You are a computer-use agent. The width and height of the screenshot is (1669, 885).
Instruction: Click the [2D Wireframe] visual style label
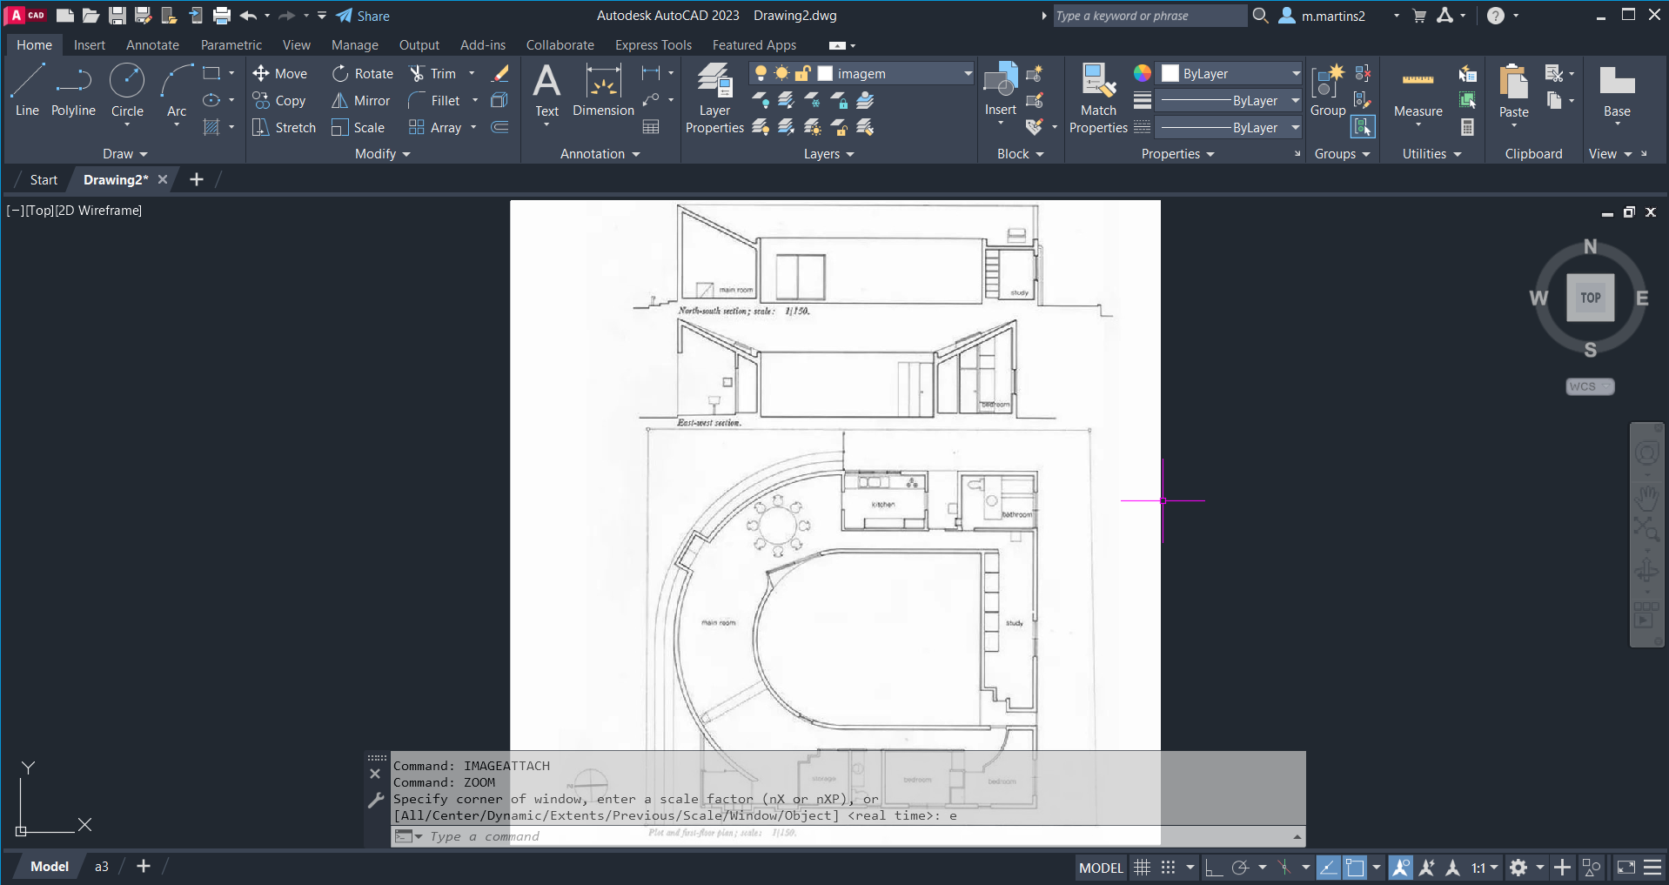tap(97, 211)
